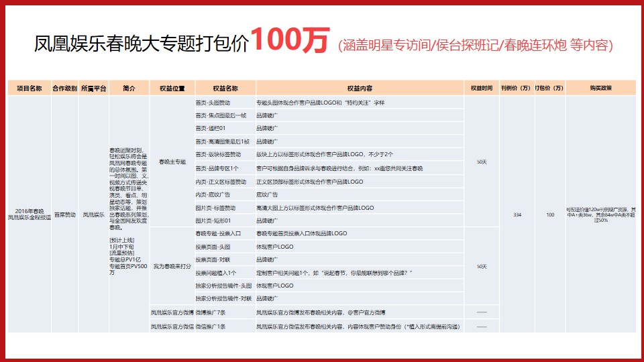Click the 权益名称 column header
Viewport: 644px width, 362px height.
point(225,88)
